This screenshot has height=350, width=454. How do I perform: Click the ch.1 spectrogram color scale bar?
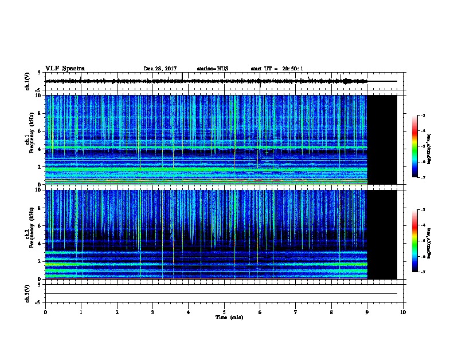click(415, 146)
